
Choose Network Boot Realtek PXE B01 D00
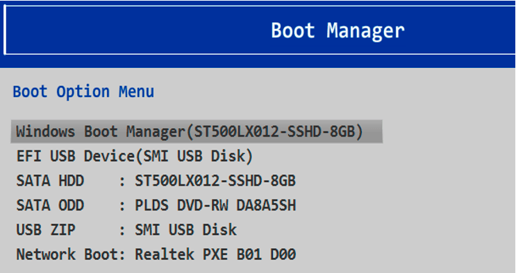[x=156, y=254]
